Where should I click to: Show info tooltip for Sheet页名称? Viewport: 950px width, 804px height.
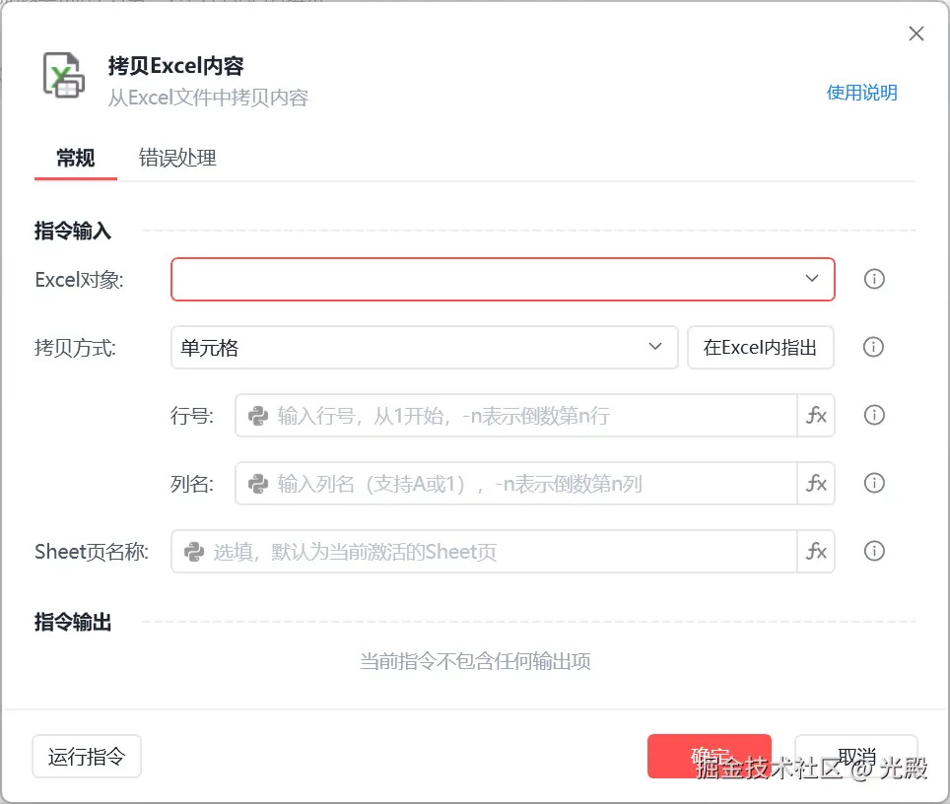pyautogui.click(x=874, y=551)
